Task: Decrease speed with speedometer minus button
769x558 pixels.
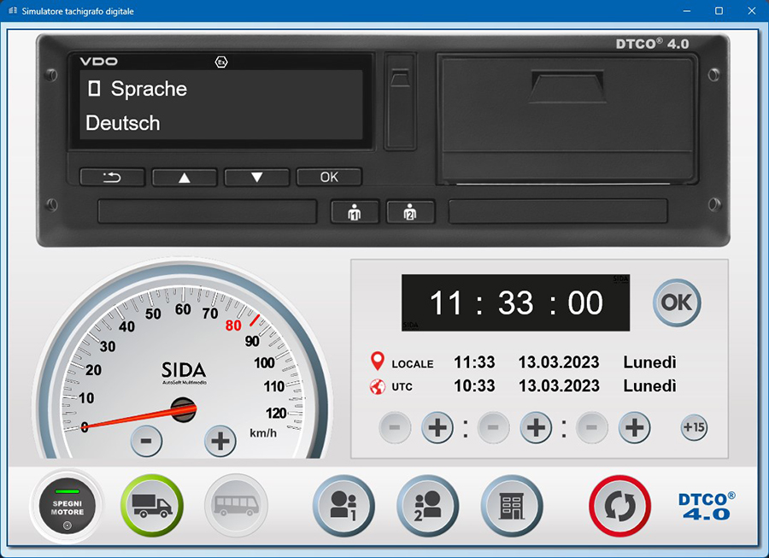Action: click(x=146, y=441)
